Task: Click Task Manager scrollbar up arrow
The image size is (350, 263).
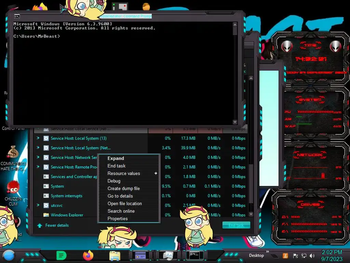Action: click(x=251, y=78)
